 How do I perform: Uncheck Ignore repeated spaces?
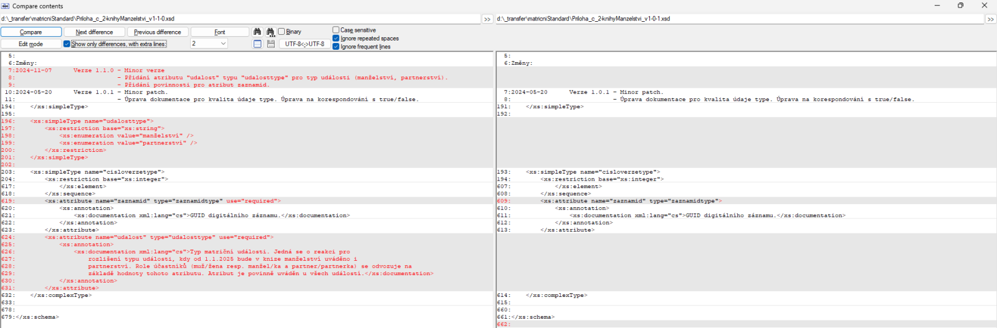coord(336,39)
